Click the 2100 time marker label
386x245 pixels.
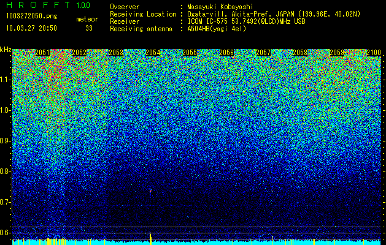374,53
